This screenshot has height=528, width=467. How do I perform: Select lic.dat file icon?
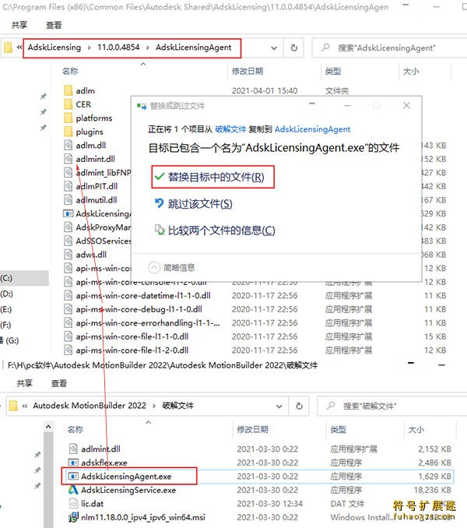point(73,503)
